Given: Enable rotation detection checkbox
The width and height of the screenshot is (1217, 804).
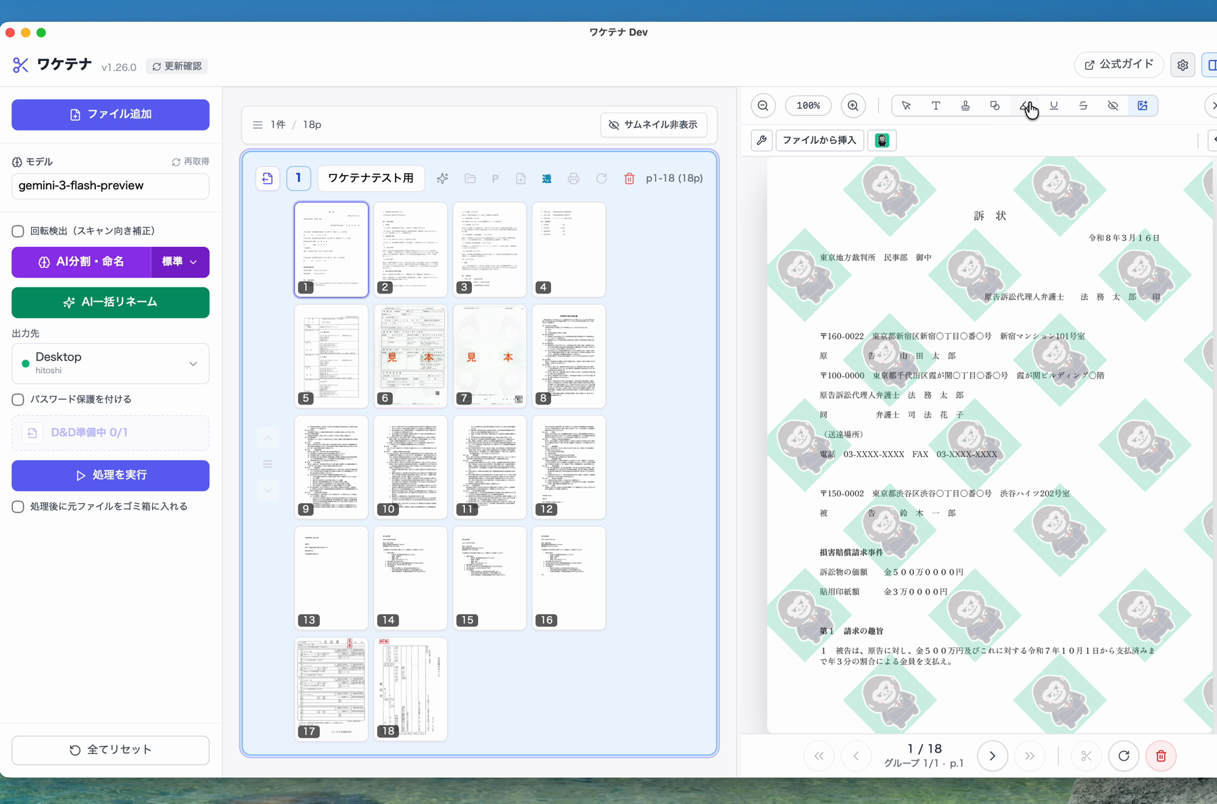Looking at the screenshot, I should click(x=18, y=231).
